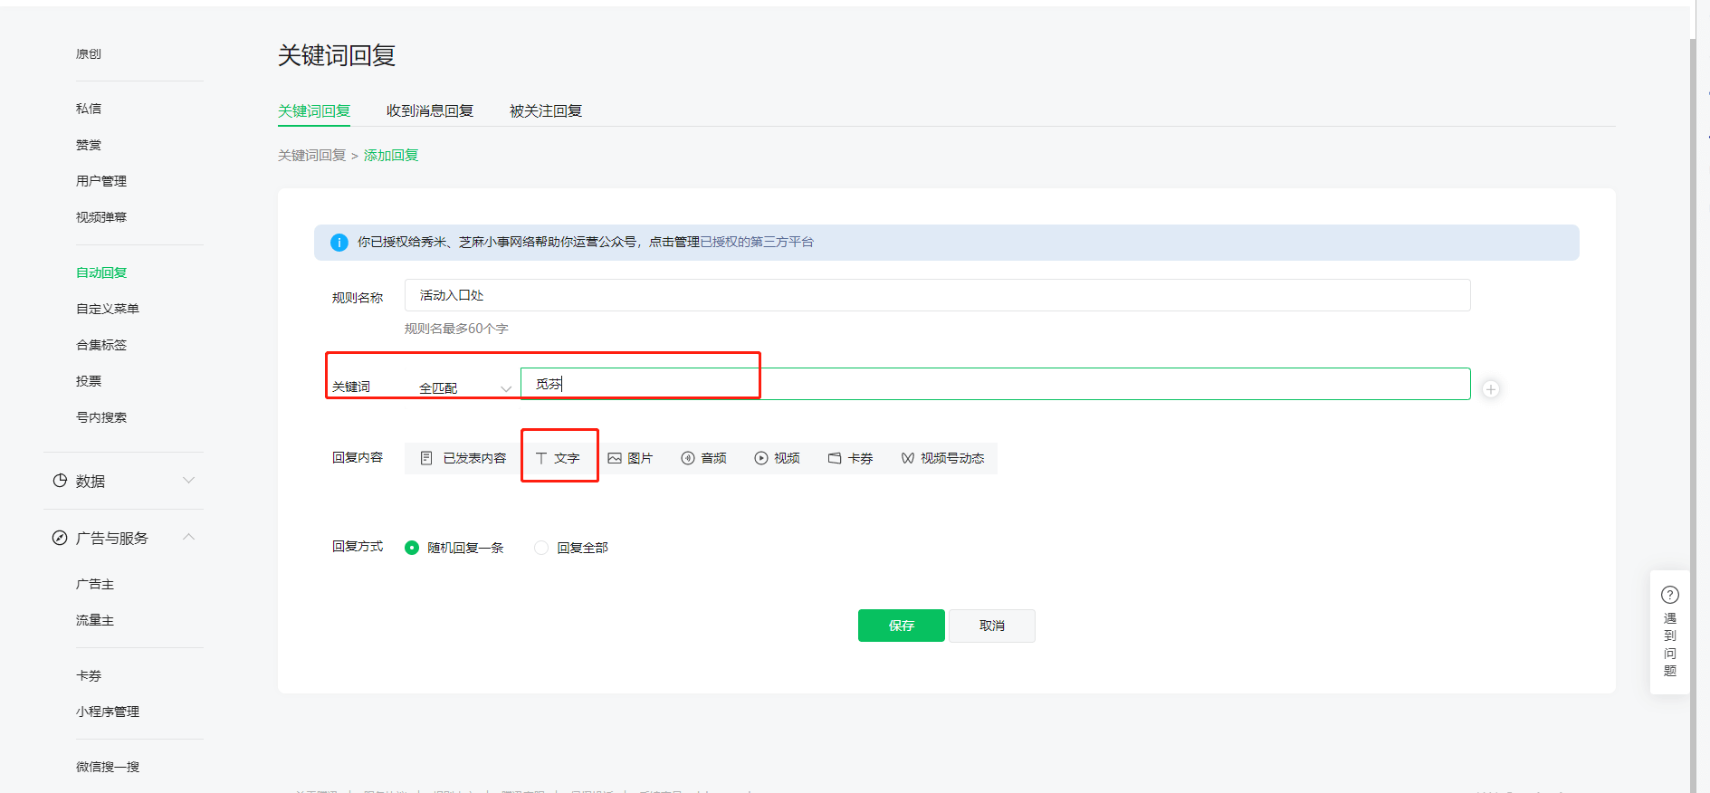
Task: Select 随机回复一条 radio option
Action: [412, 548]
